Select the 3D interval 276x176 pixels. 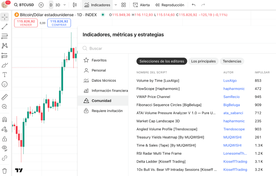pos(58,5)
